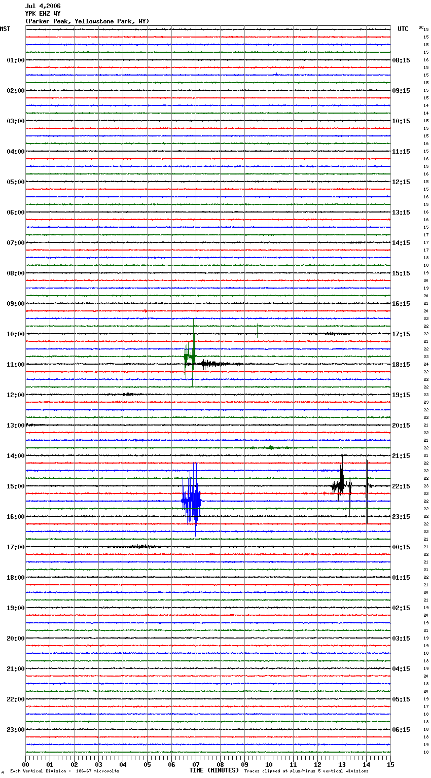Select the 01:00 MST time label
This screenshot has height=778, width=431.
16,60
